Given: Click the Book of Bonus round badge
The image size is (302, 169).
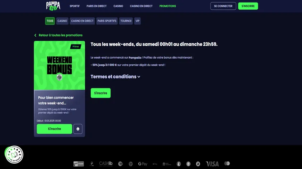Looking at the screenshot, I should click(14, 155).
